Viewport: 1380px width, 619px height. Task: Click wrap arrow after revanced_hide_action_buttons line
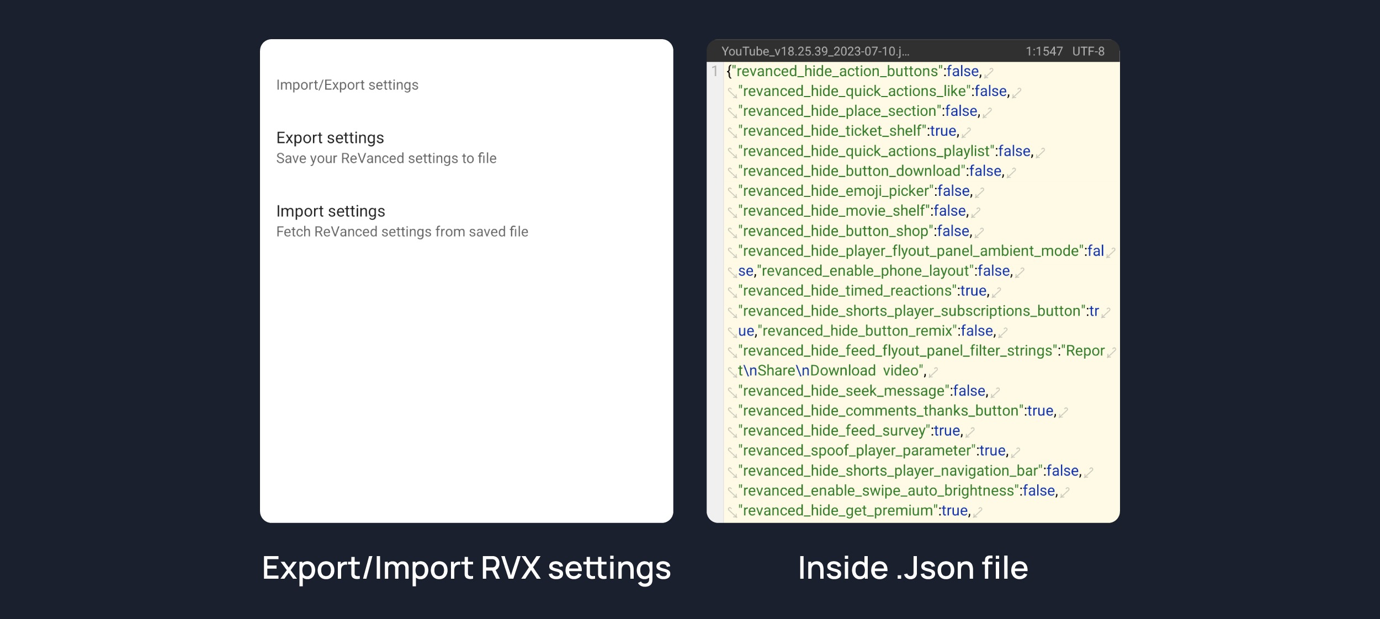[989, 72]
